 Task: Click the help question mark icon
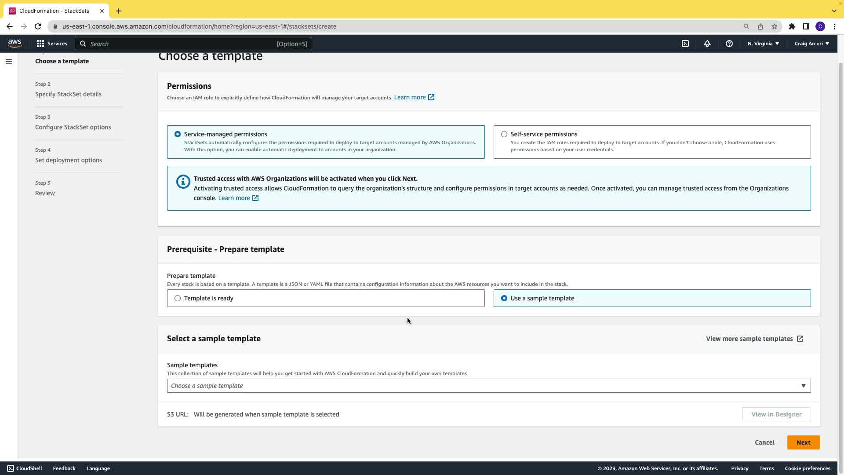(729, 44)
